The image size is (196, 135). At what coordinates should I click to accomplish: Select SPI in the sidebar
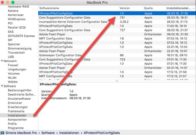tap(10, 40)
